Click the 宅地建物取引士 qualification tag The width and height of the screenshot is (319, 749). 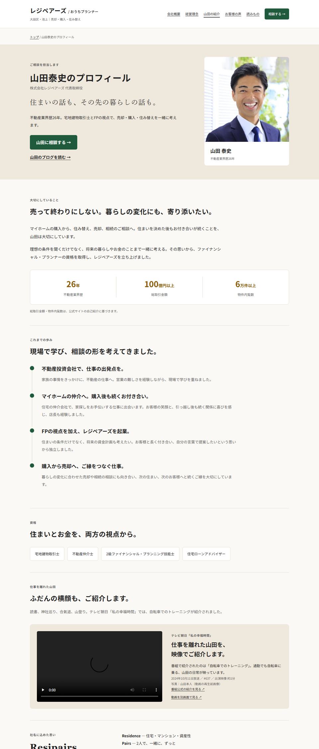[x=47, y=554]
